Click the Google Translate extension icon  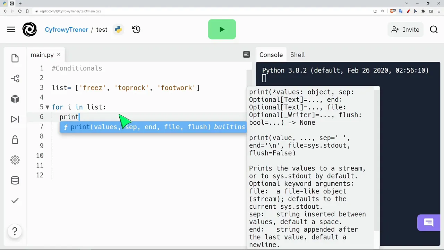[401, 11]
